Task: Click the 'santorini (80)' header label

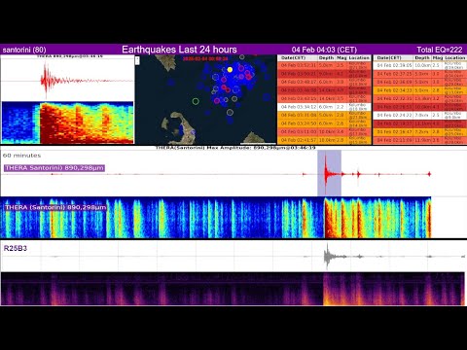Action: 24,50
